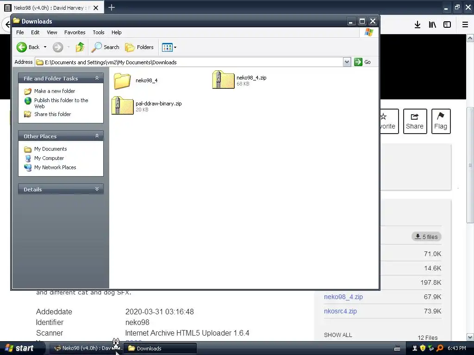Screen dimensions: 474x355
Task: Click the Share this folder icon
Action: [x=28, y=114]
